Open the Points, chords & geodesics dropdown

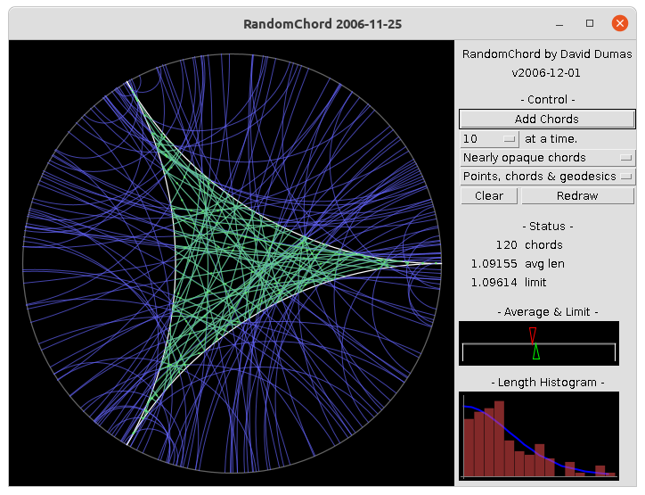pyautogui.click(x=547, y=177)
